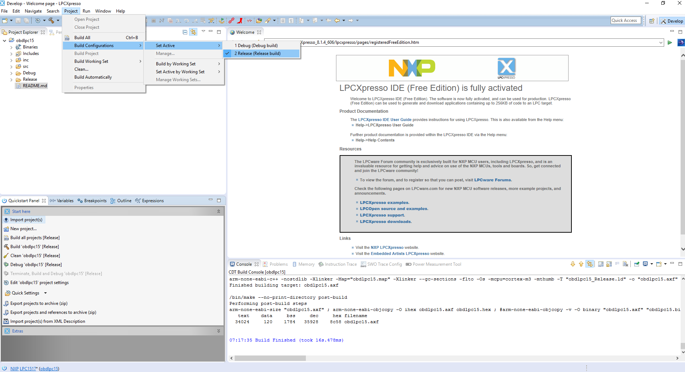This screenshot has height=372, width=685.
Task: Toggle the highlighted console arrows toolbar button
Action: pyautogui.click(x=590, y=264)
